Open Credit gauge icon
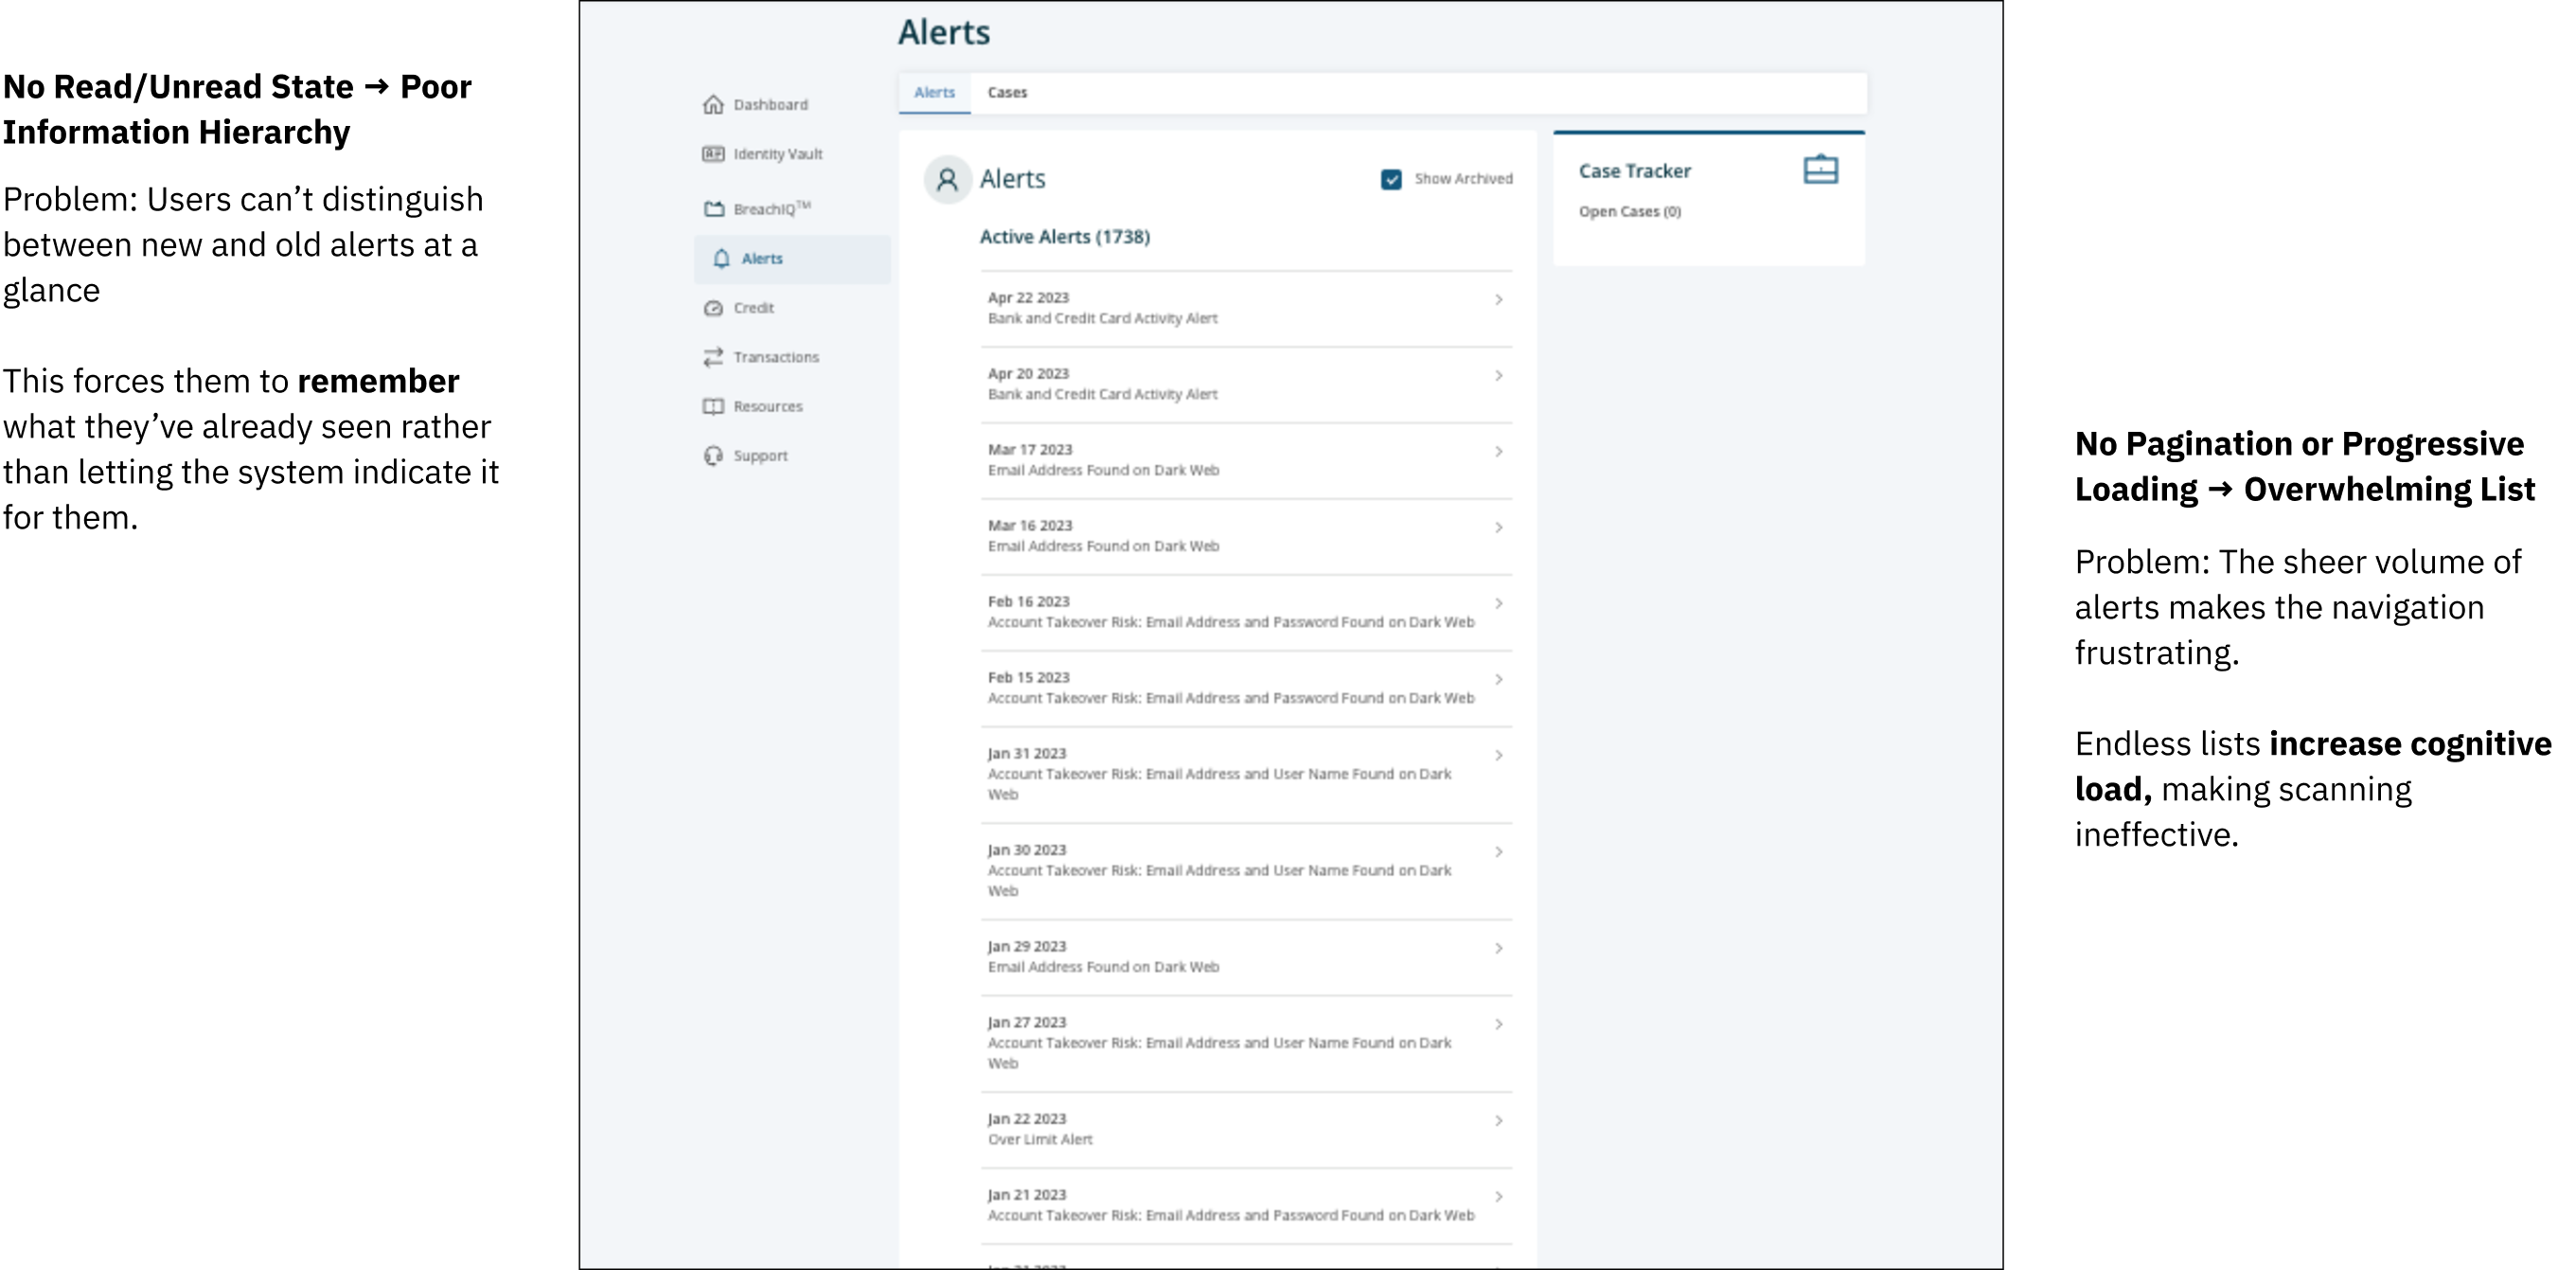 click(713, 308)
